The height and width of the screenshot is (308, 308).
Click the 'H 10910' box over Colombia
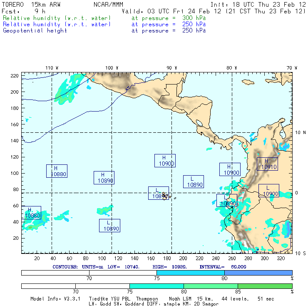click(267, 164)
